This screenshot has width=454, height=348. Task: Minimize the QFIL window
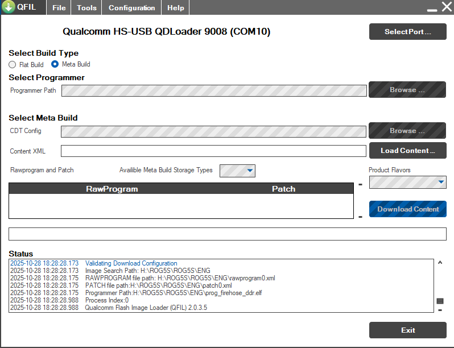click(432, 10)
